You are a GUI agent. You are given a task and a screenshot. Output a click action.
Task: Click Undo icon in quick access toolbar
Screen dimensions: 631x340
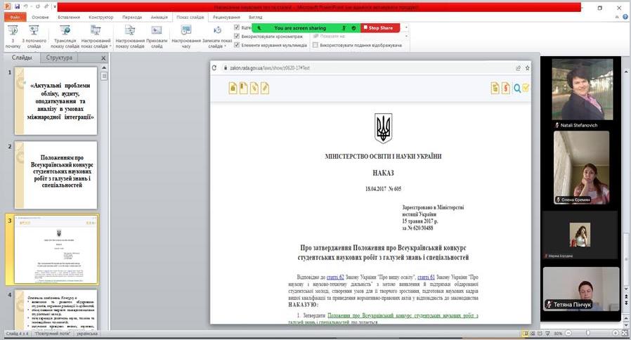pos(26,7)
